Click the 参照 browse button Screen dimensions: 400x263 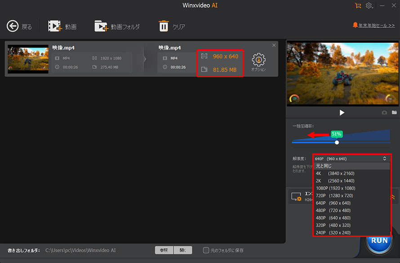coord(164,250)
